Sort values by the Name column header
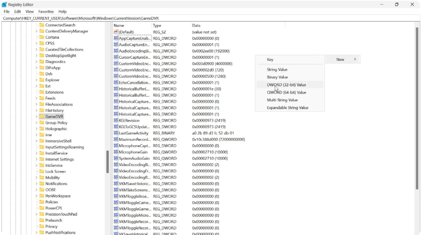This screenshot has height=235, width=422. pyautogui.click(x=132, y=26)
